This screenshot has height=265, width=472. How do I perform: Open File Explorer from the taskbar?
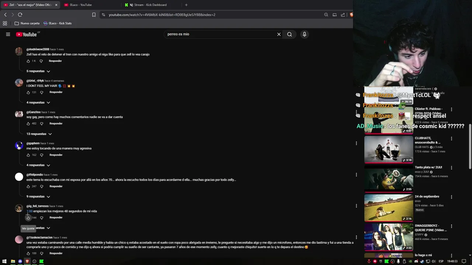pyautogui.click(x=13, y=261)
